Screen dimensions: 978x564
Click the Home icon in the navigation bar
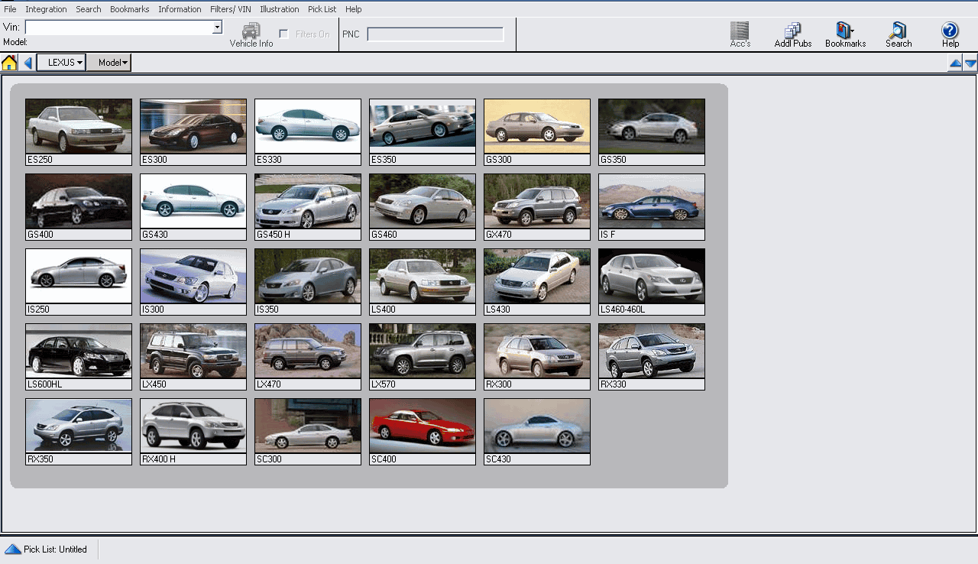9,63
